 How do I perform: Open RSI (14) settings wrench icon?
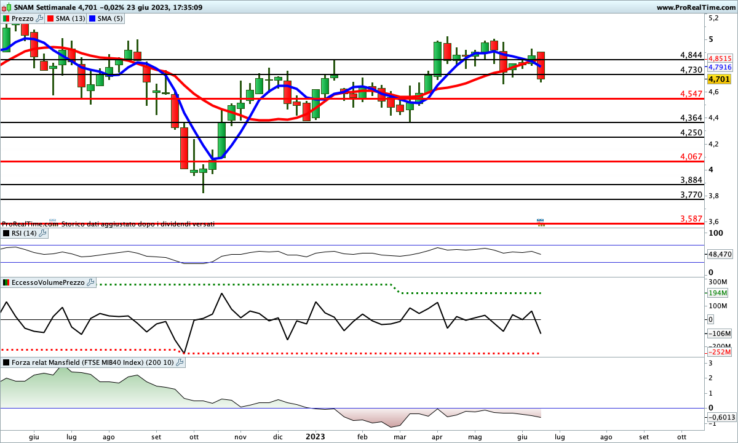point(43,233)
